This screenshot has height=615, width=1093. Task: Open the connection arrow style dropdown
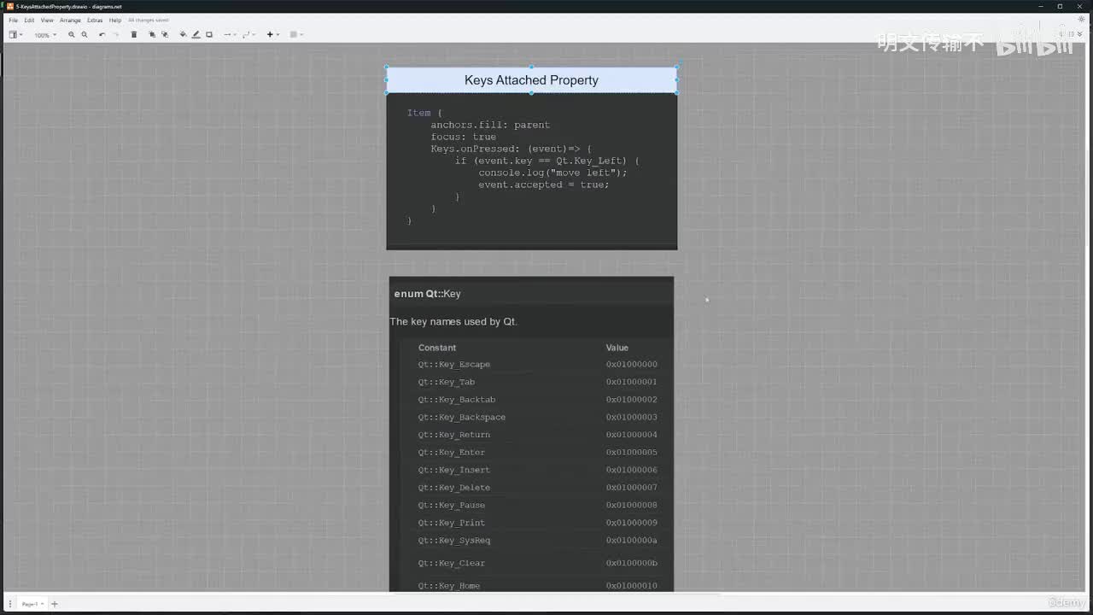click(x=229, y=35)
